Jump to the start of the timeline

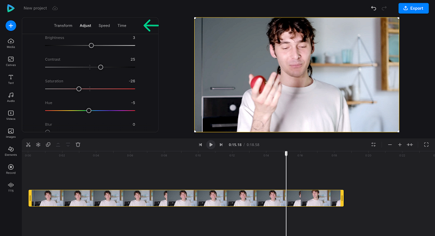(x=200, y=145)
